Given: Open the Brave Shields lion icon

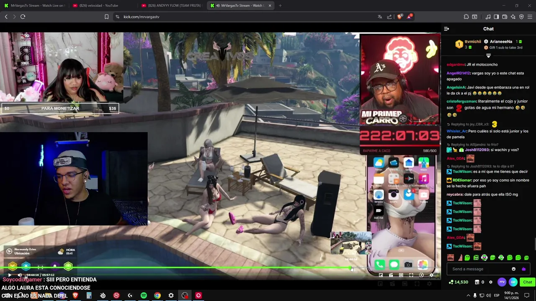Looking at the screenshot, I should (x=399, y=17).
